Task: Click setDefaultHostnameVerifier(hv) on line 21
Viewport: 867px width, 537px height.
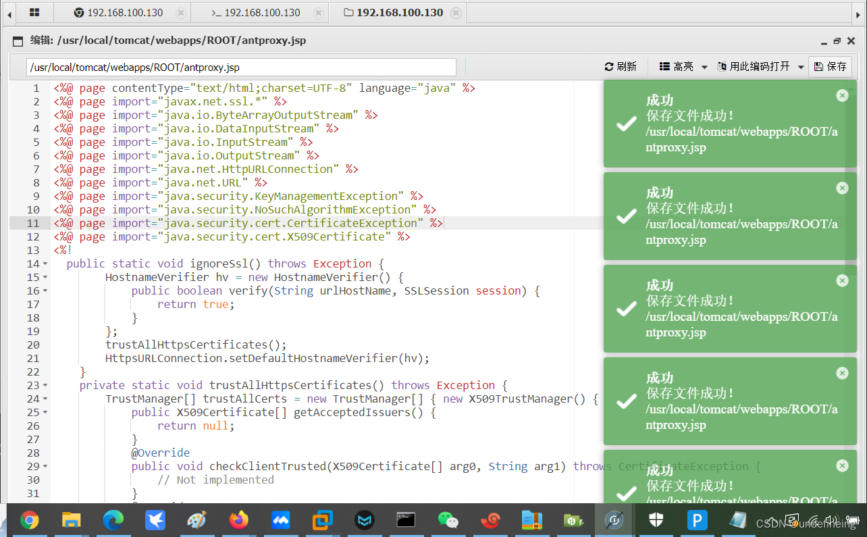Action: [326, 358]
